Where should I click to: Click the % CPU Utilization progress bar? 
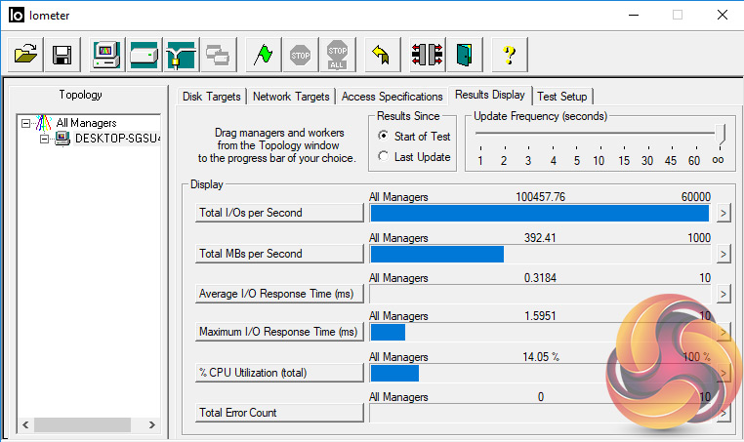tap(540, 374)
